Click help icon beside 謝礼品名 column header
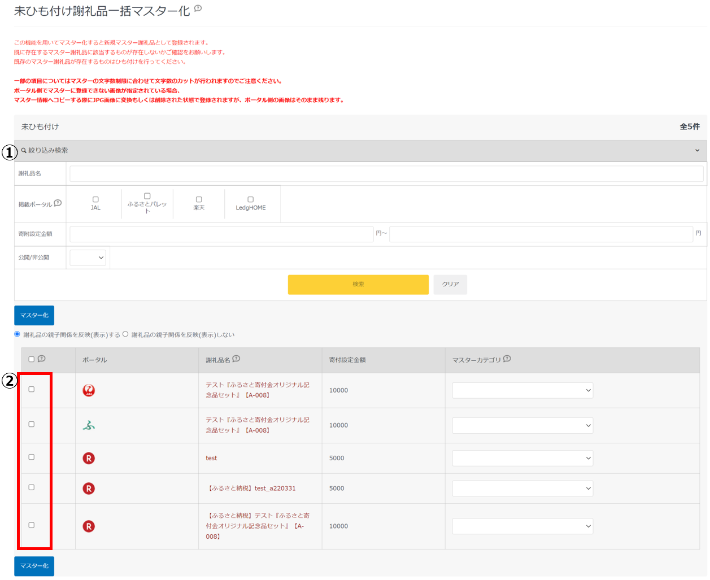Image resolution: width=710 pixels, height=580 pixels. point(236,359)
